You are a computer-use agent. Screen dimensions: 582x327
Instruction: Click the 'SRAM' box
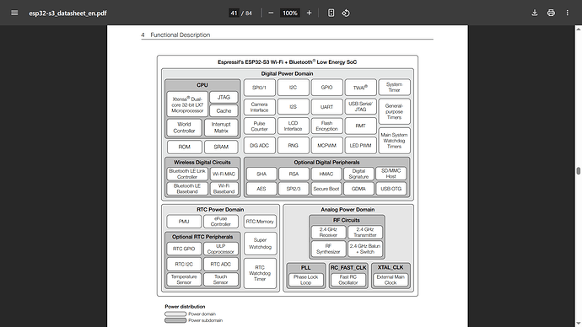click(x=221, y=147)
